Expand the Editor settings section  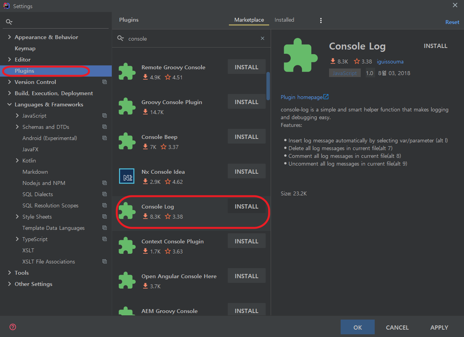[9, 60]
